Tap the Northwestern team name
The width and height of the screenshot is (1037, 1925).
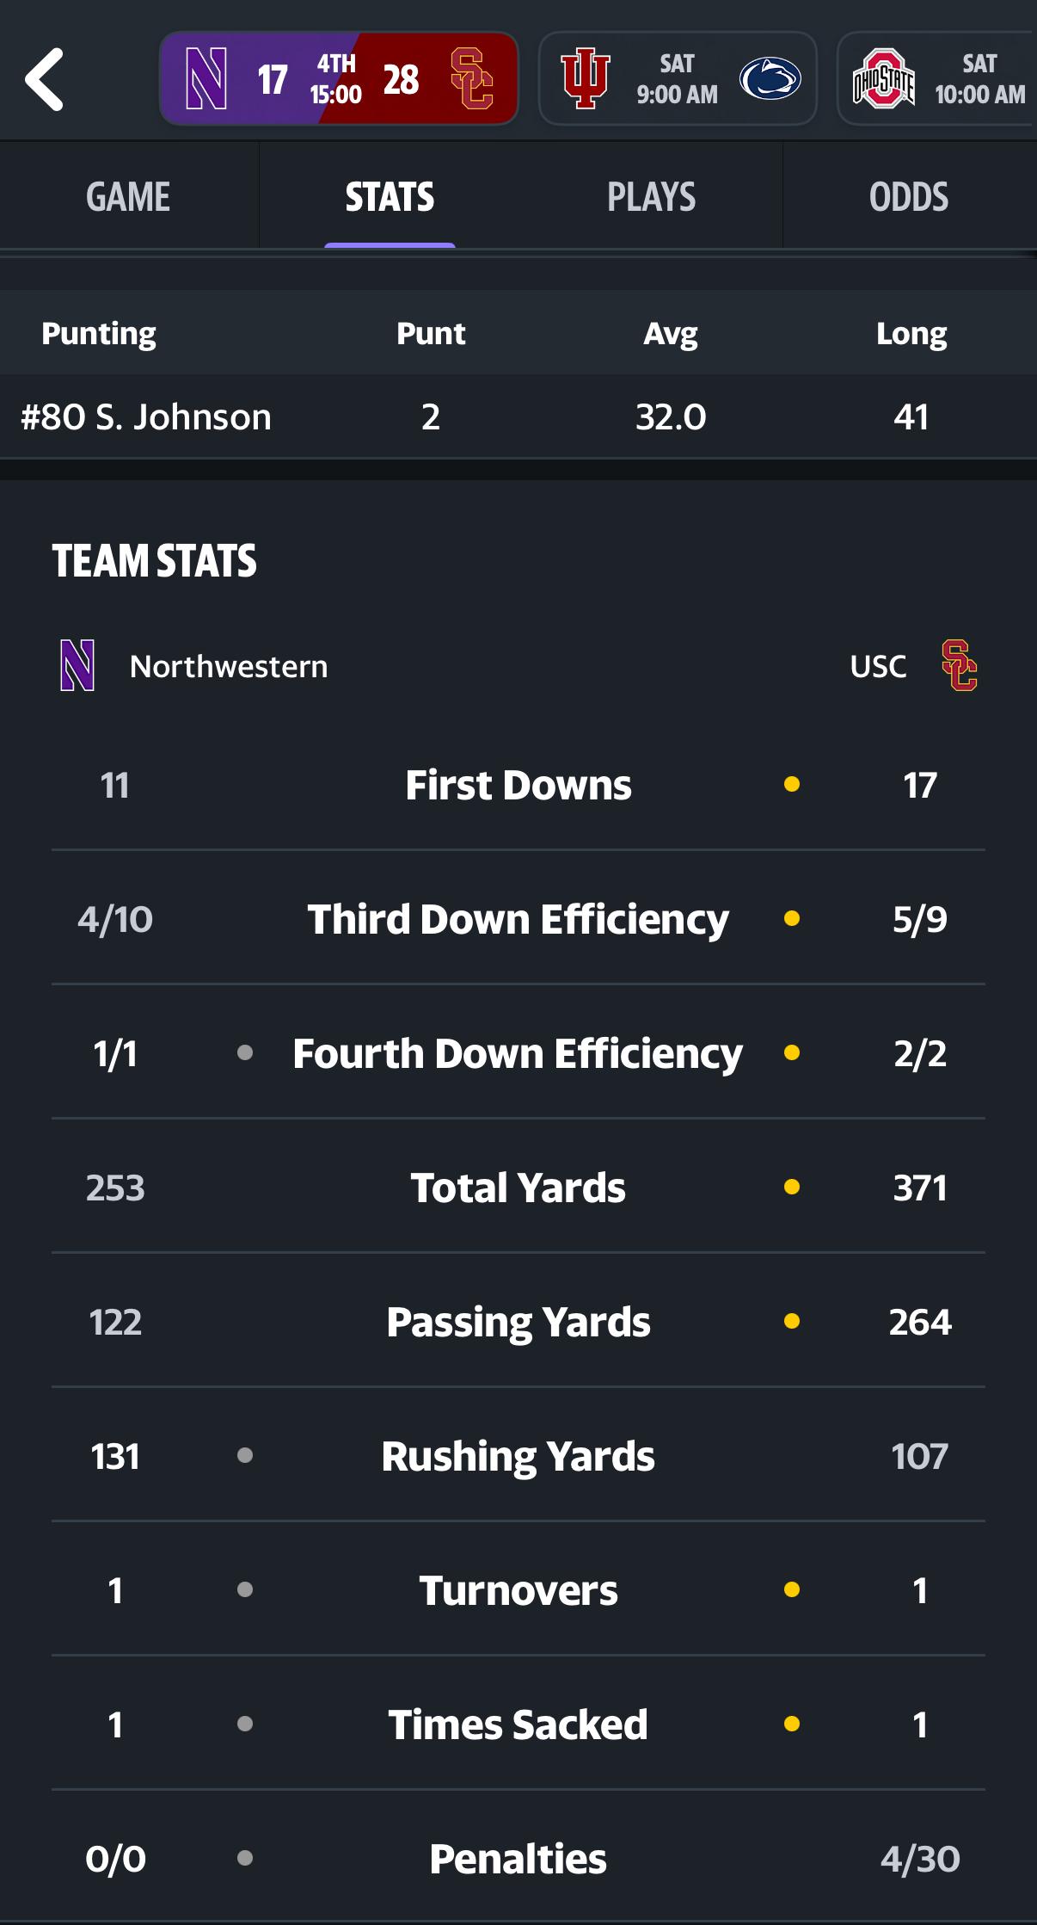[x=229, y=667]
